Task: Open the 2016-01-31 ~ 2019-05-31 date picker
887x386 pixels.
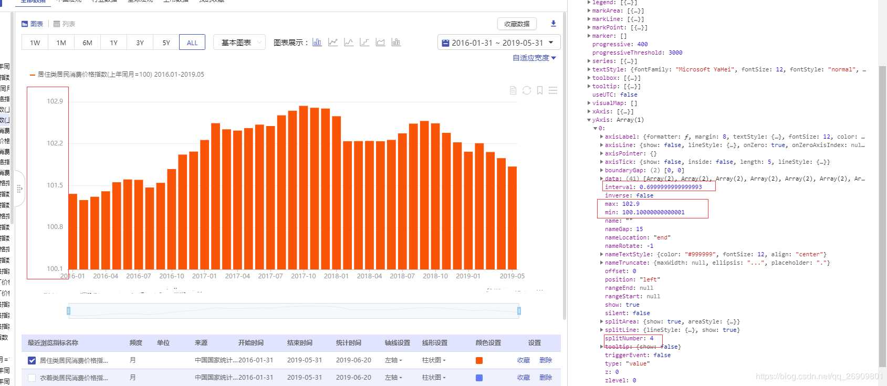Action: coord(498,43)
